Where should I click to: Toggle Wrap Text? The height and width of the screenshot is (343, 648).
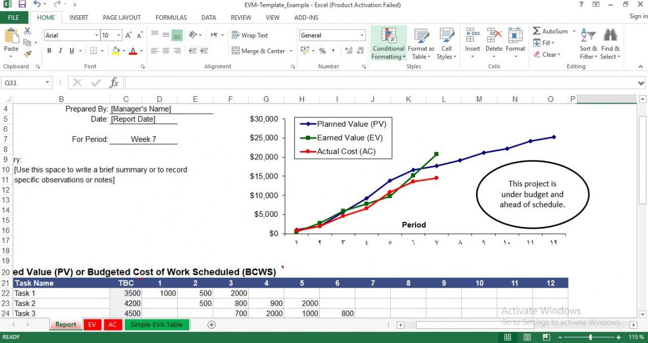tap(250, 35)
